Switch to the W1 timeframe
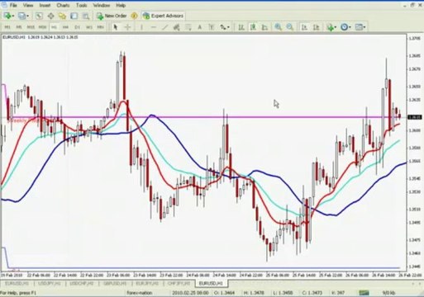Screen dimensions: 424x297 (x=88, y=27)
